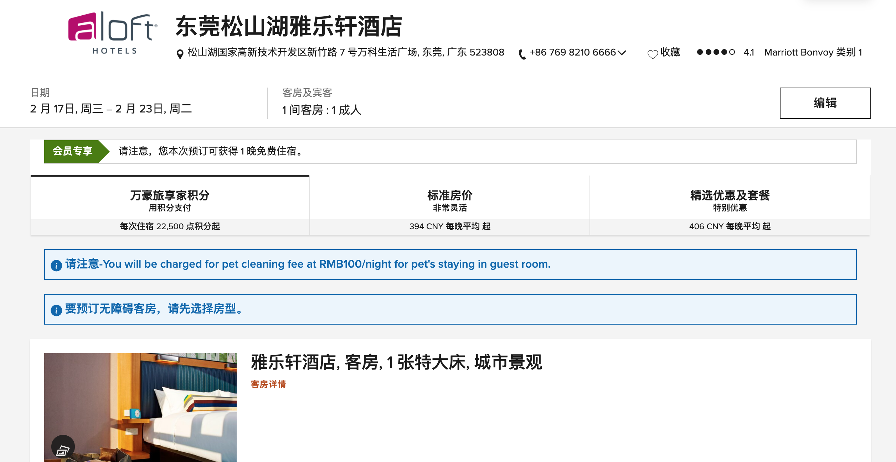This screenshot has height=462, width=896.
Task: Select the 万豪旅享家积分 tab
Action: click(x=170, y=205)
